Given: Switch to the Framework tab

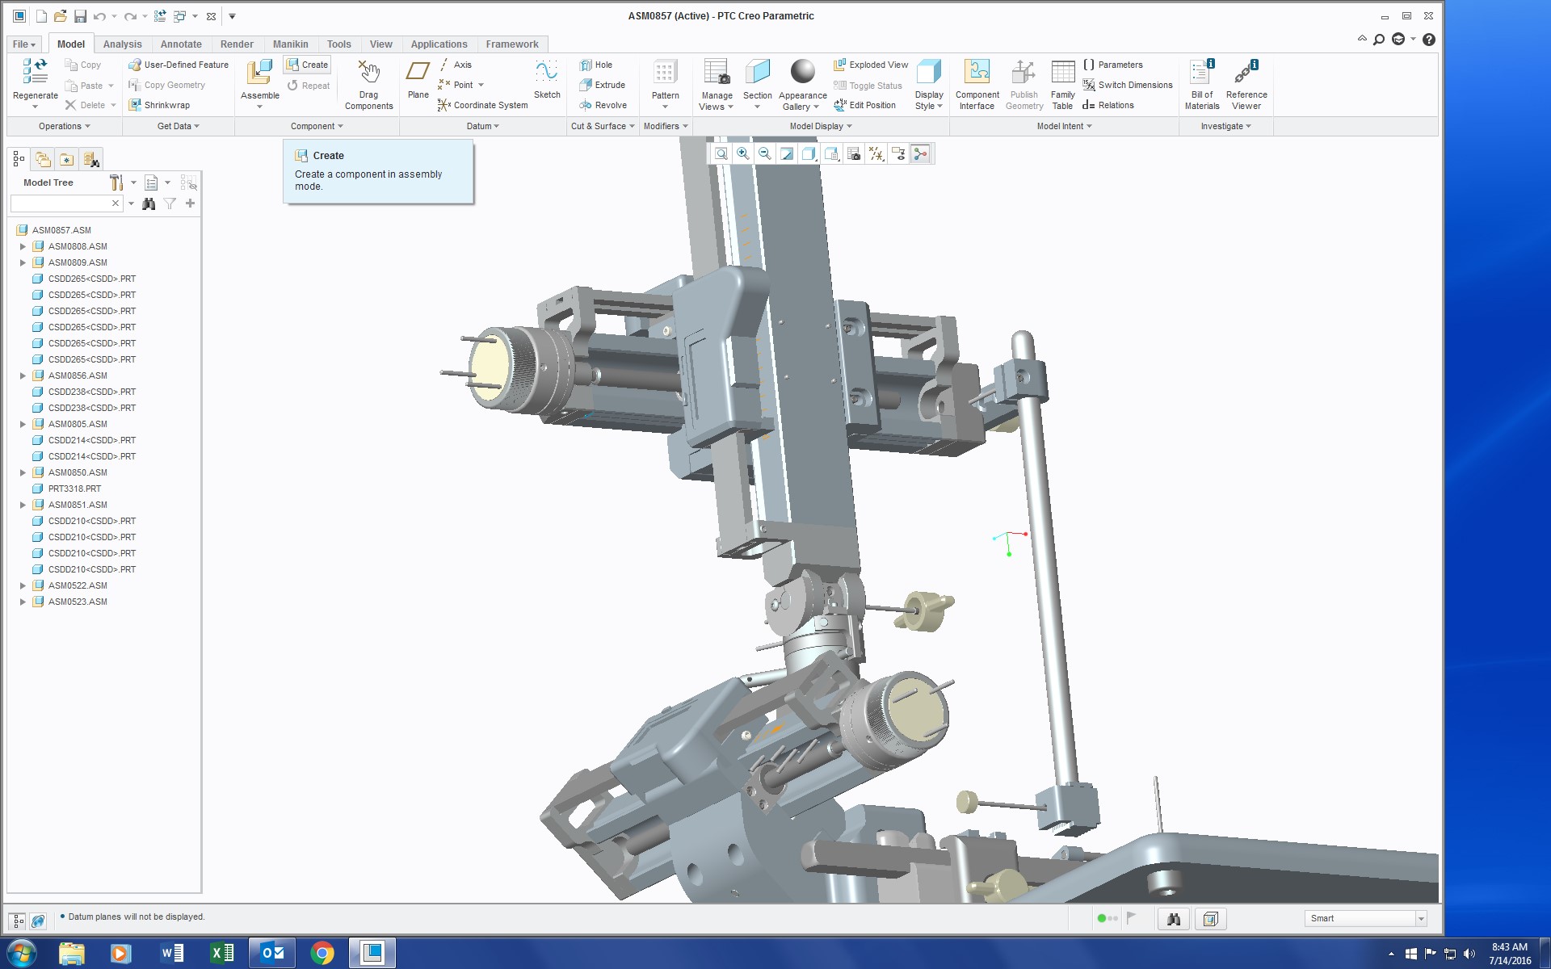Looking at the screenshot, I should pos(512,44).
